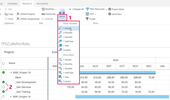Select Move Forward 1 Quarter

pyautogui.click(x=69, y=37)
